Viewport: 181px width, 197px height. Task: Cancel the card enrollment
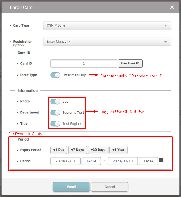(x=110, y=187)
